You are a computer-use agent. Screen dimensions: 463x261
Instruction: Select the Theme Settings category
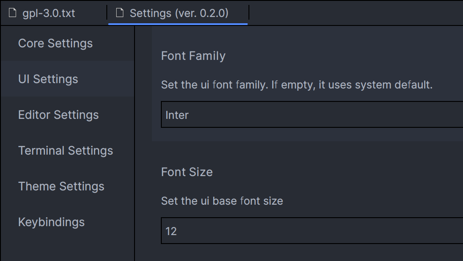(61, 186)
